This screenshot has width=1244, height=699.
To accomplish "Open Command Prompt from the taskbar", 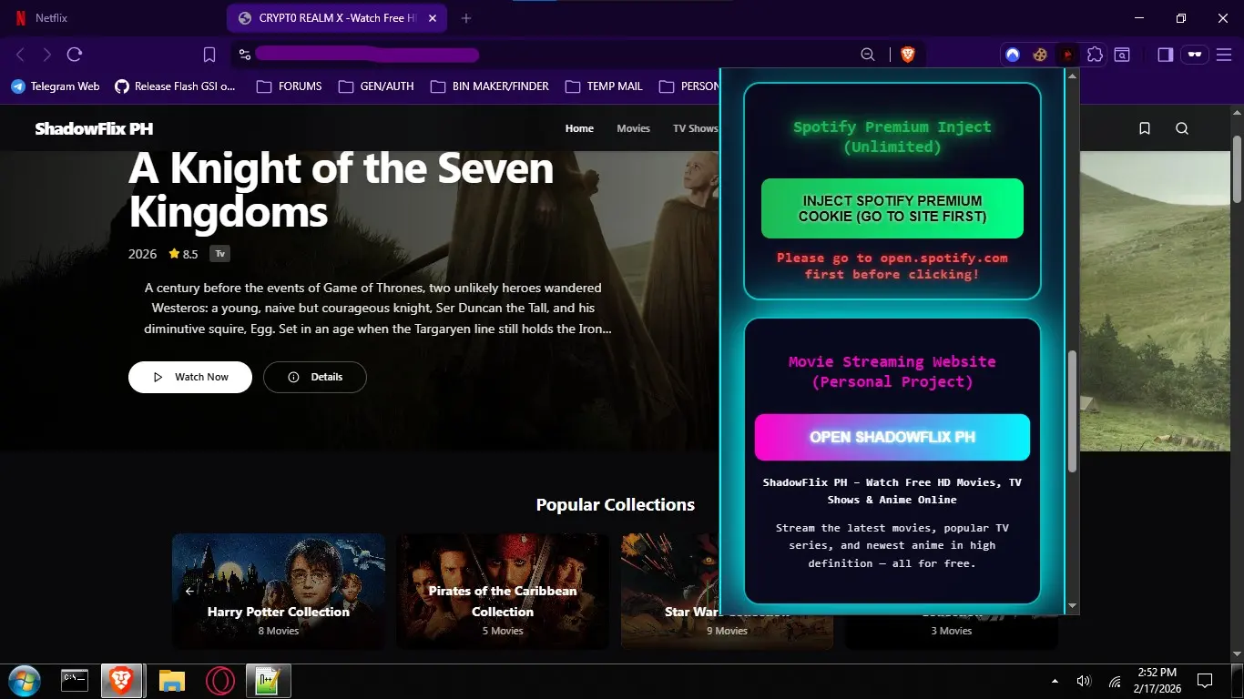I will [75, 680].
